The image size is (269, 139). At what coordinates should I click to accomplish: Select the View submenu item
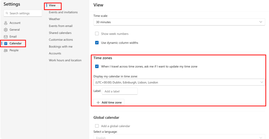pyautogui.click(x=52, y=5)
